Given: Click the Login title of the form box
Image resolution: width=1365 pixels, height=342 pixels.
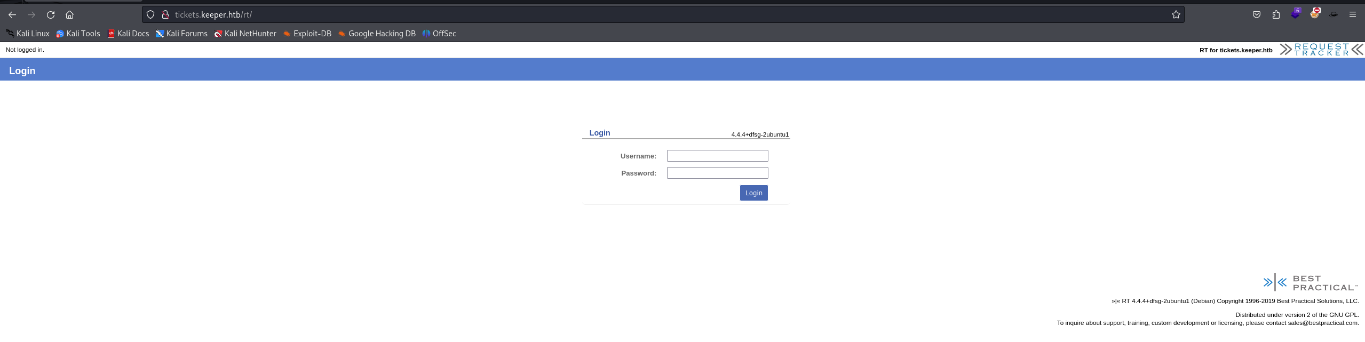Looking at the screenshot, I should [x=600, y=133].
